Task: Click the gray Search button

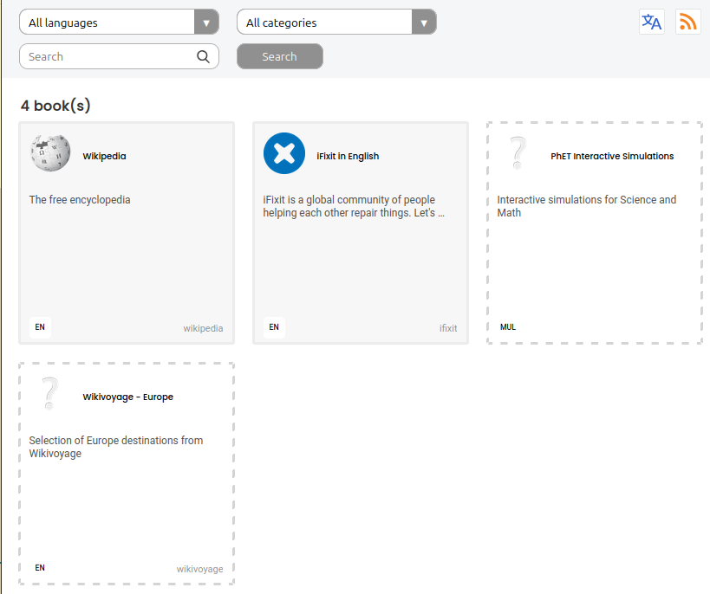Action: (280, 56)
